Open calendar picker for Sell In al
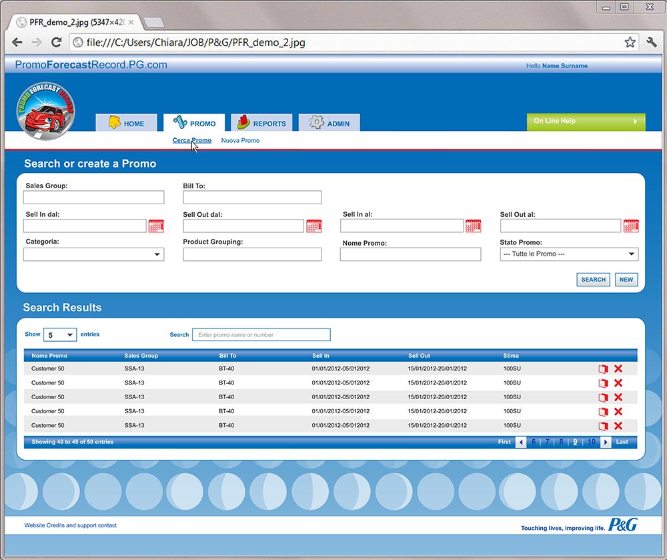 (x=473, y=226)
